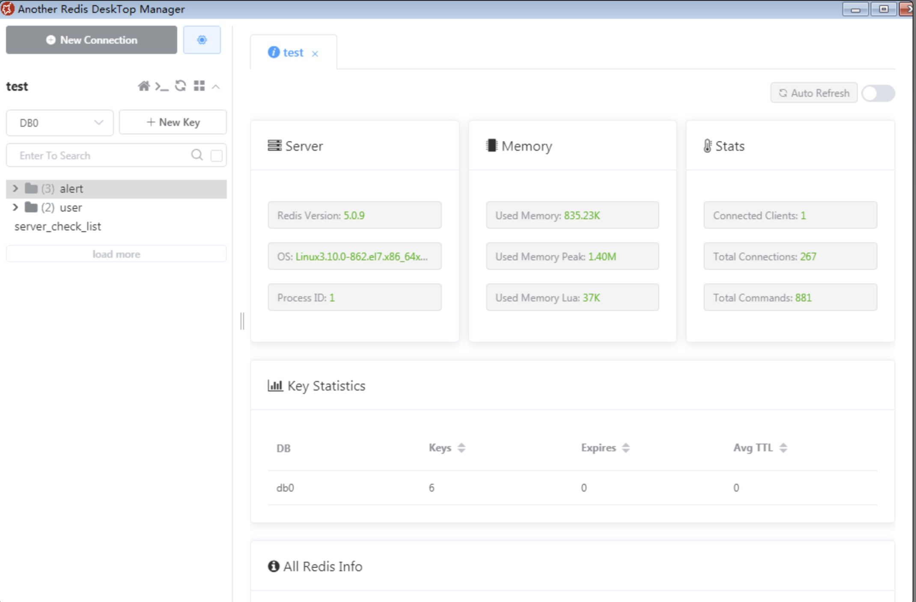This screenshot has width=916, height=602.
Task: Close the test tab
Action: tap(315, 53)
